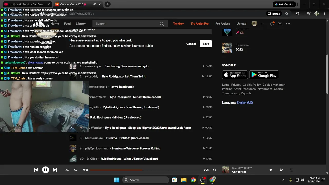The height and width of the screenshot is (185, 329).
Task: Pause the playing track in player bar
Action: click(45, 170)
